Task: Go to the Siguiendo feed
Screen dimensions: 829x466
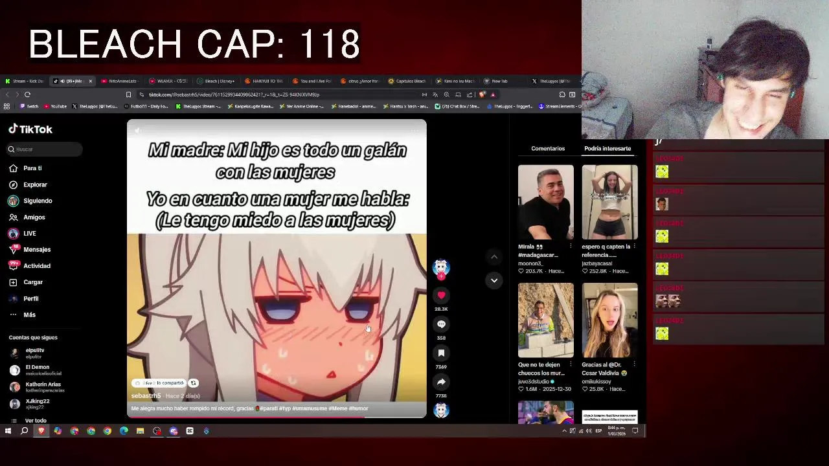Action: click(30, 201)
